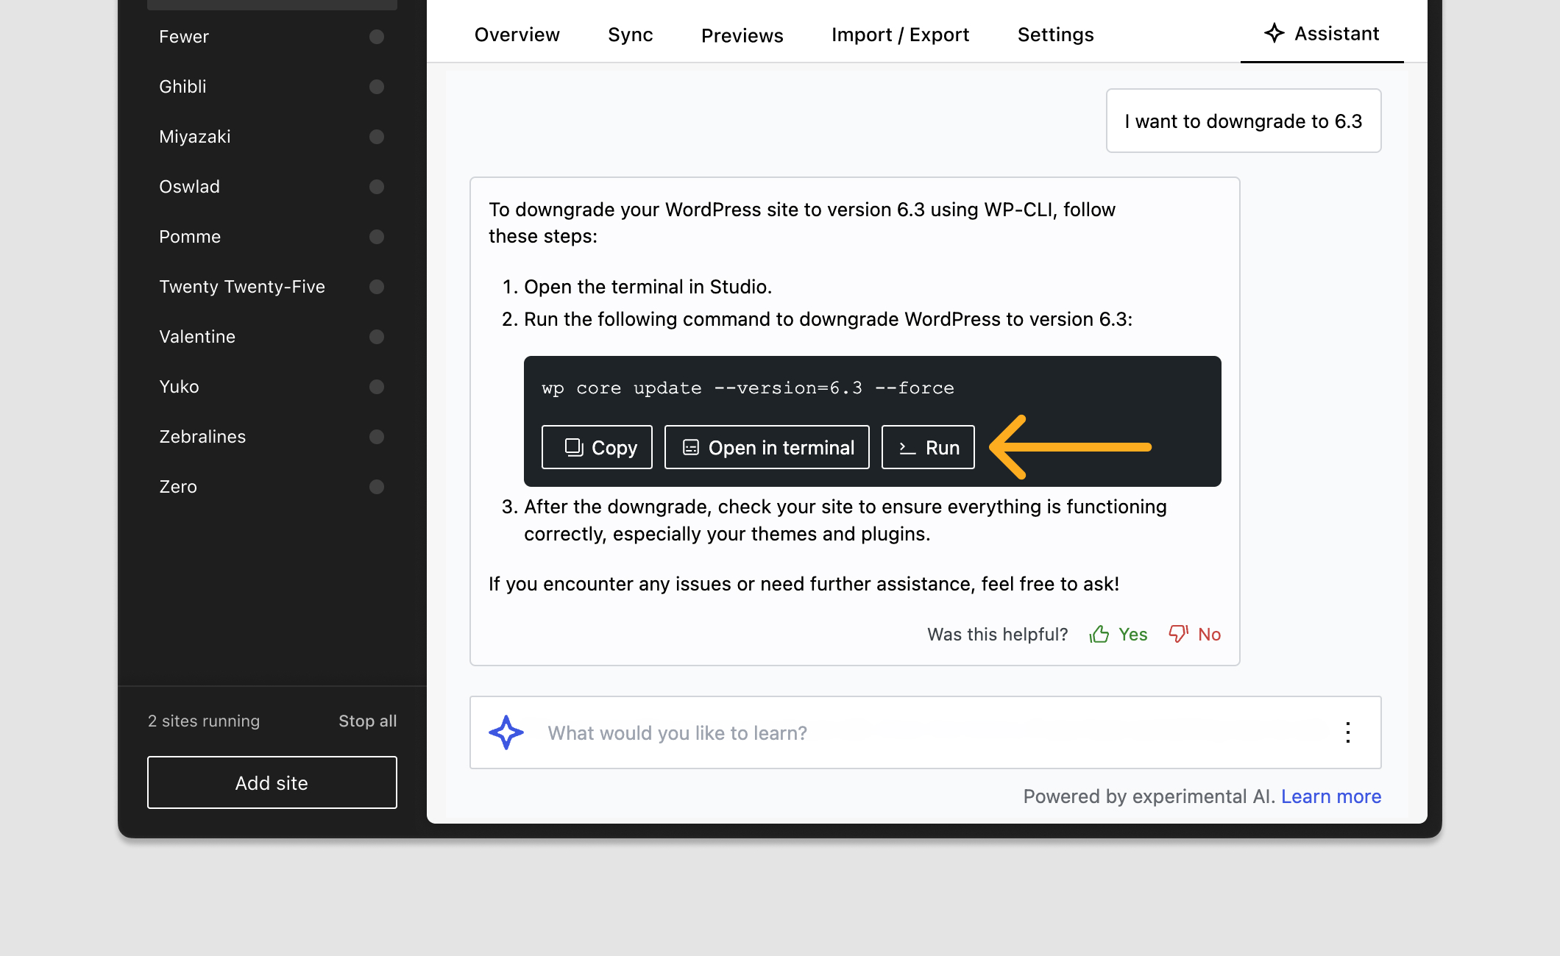
Task: Run the WP-CLI downgrade command
Action: (928, 447)
